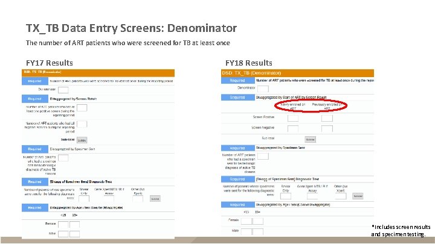Click the FY18 Diagnostic Test subtotal button
435x244 pixels.
click(358, 196)
